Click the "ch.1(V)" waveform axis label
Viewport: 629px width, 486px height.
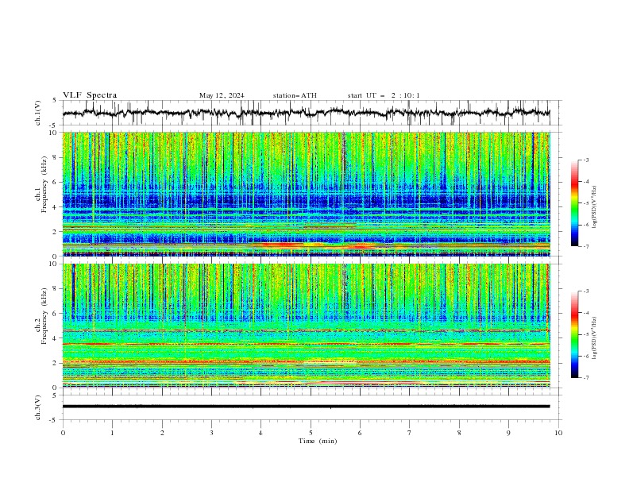(38, 113)
